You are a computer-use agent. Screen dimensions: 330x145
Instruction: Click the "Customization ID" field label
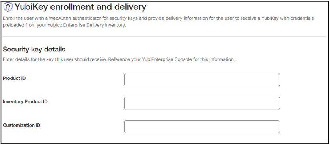(x=21, y=125)
